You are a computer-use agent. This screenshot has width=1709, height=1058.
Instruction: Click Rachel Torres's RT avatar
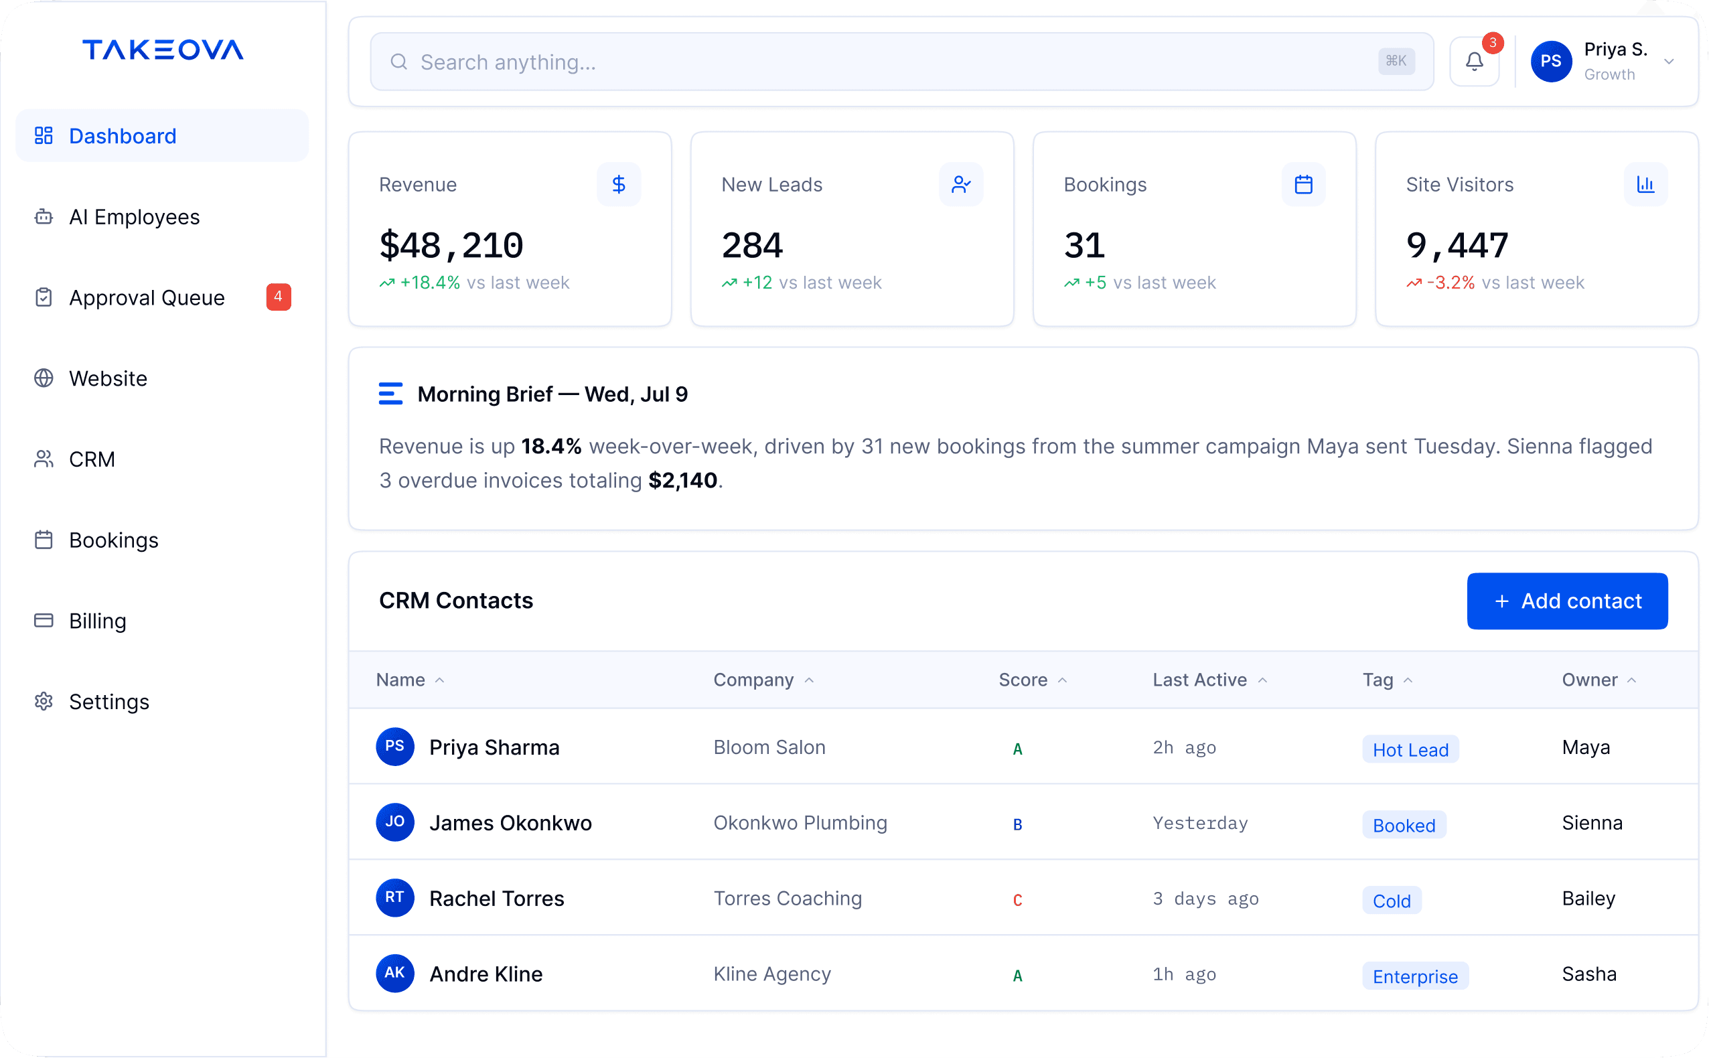coord(394,898)
